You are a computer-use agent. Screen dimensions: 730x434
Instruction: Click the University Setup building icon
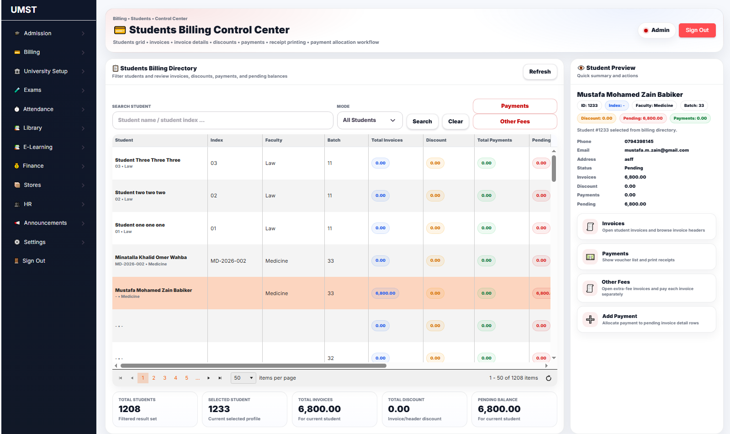(17, 71)
